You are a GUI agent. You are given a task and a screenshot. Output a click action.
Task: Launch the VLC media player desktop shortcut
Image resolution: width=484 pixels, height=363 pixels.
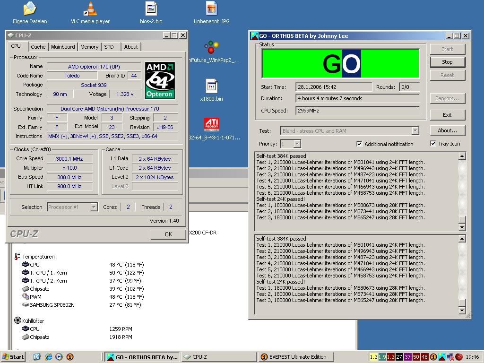click(x=90, y=9)
